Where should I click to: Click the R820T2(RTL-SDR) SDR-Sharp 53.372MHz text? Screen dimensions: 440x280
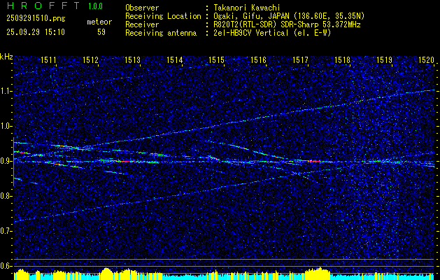coord(287,24)
